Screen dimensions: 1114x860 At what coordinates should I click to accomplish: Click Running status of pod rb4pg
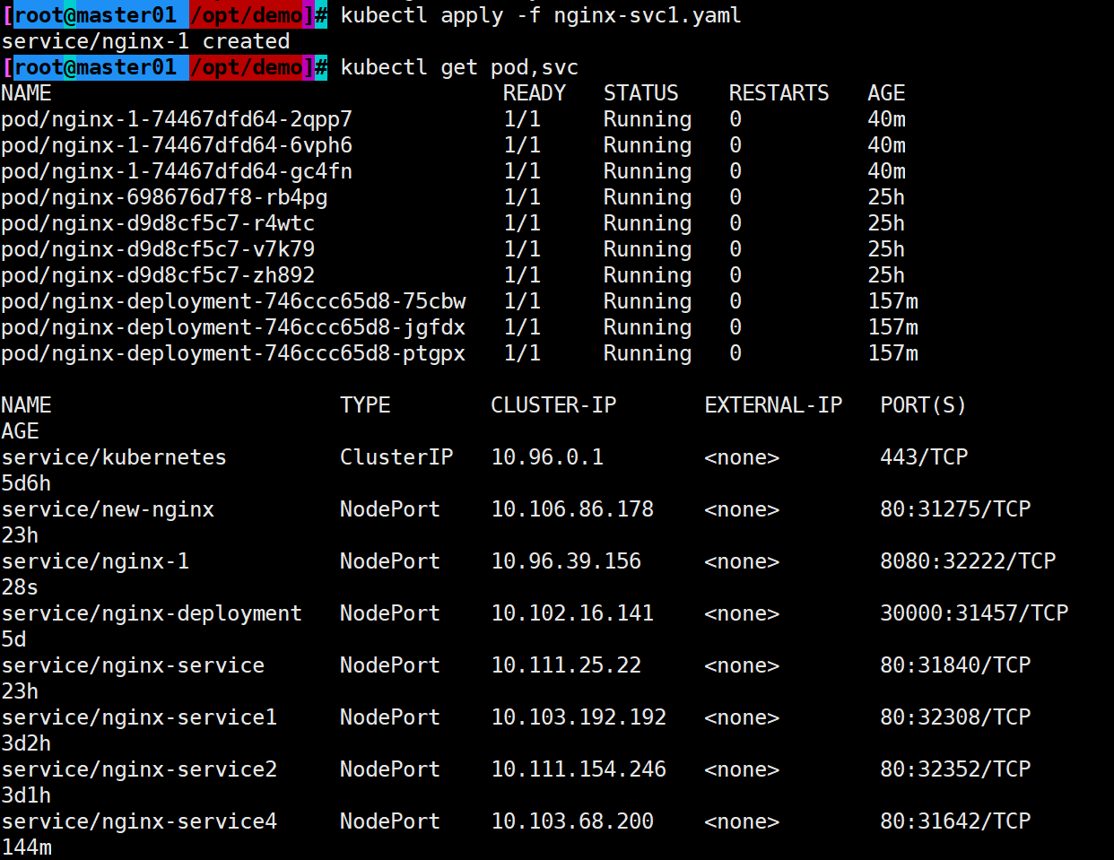click(x=648, y=197)
